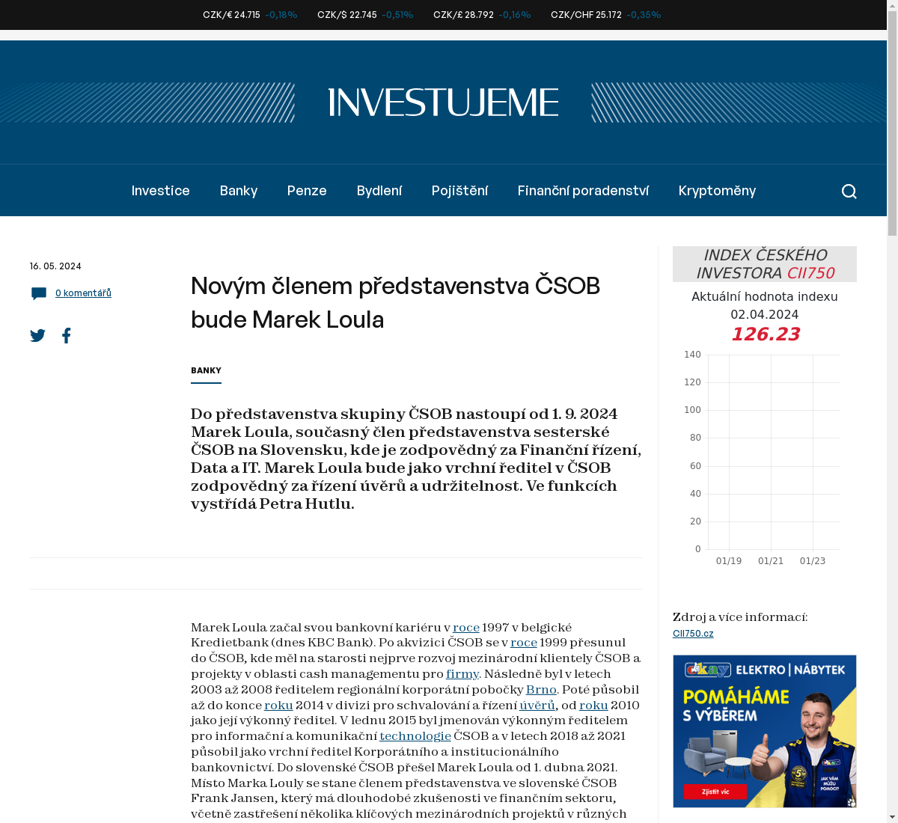Follow the 'firmy' link in article
Viewport: 898px width, 823px height.
pyautogui.click(x=462, y=674)
